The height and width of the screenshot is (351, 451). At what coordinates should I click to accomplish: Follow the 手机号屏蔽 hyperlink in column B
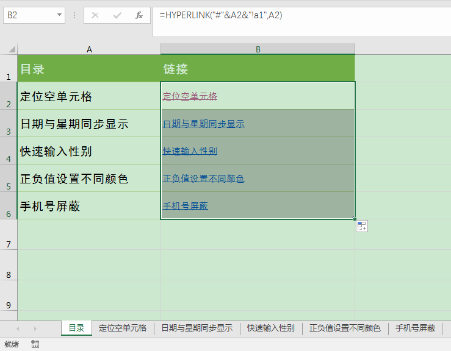[186, 206]
